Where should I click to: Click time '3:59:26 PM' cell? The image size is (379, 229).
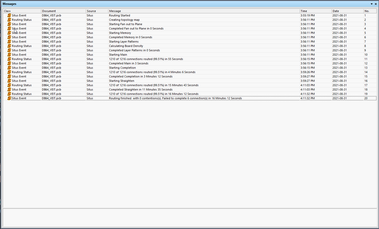tap(308, 72)
